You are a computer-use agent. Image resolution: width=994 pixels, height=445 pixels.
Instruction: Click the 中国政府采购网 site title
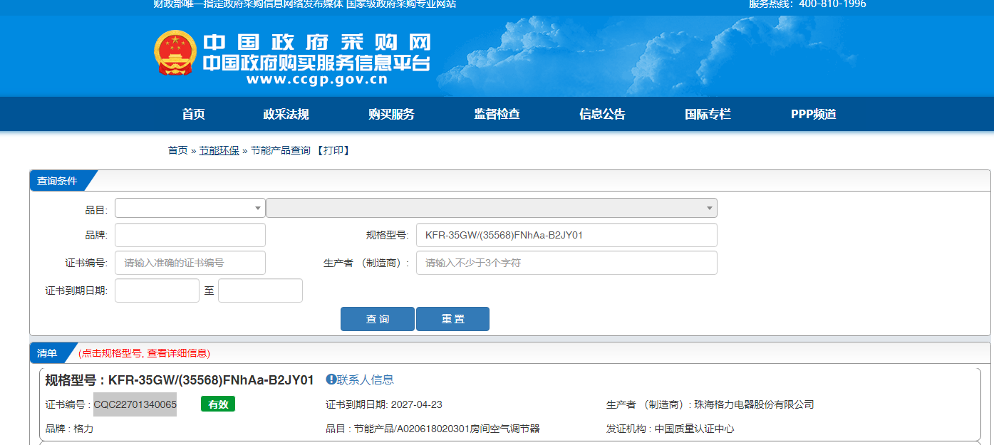point(317,42)
